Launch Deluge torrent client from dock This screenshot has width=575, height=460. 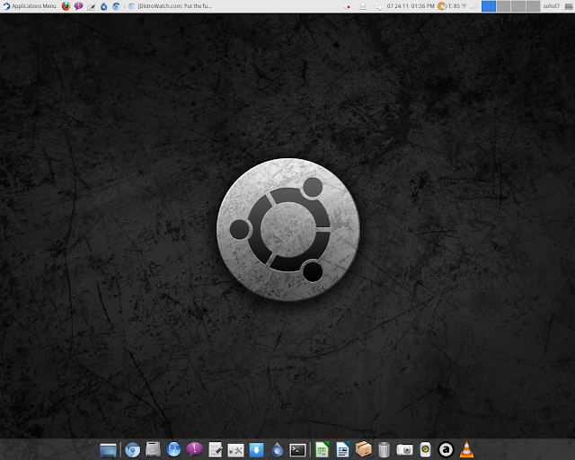[278, 450]
